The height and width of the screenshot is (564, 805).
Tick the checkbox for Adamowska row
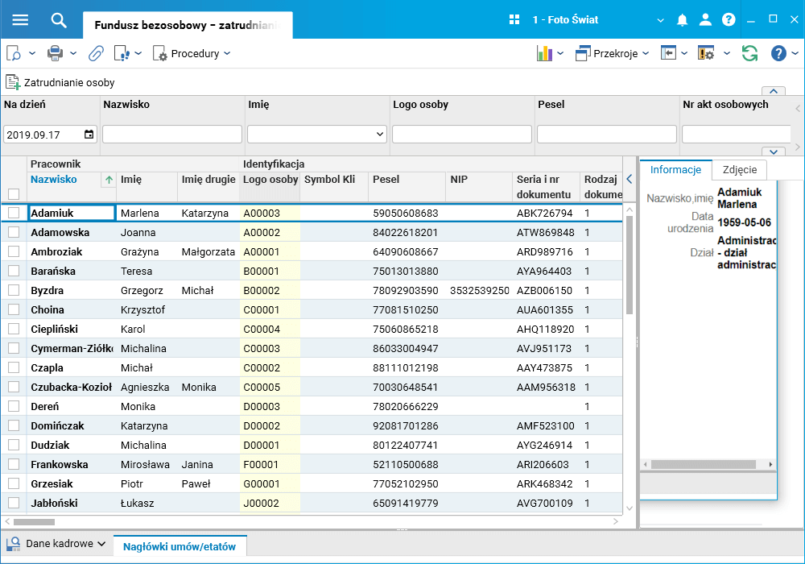click(14, 232)
